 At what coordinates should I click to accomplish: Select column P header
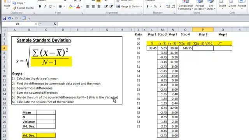pyautogui.click(x=203, y=30)
